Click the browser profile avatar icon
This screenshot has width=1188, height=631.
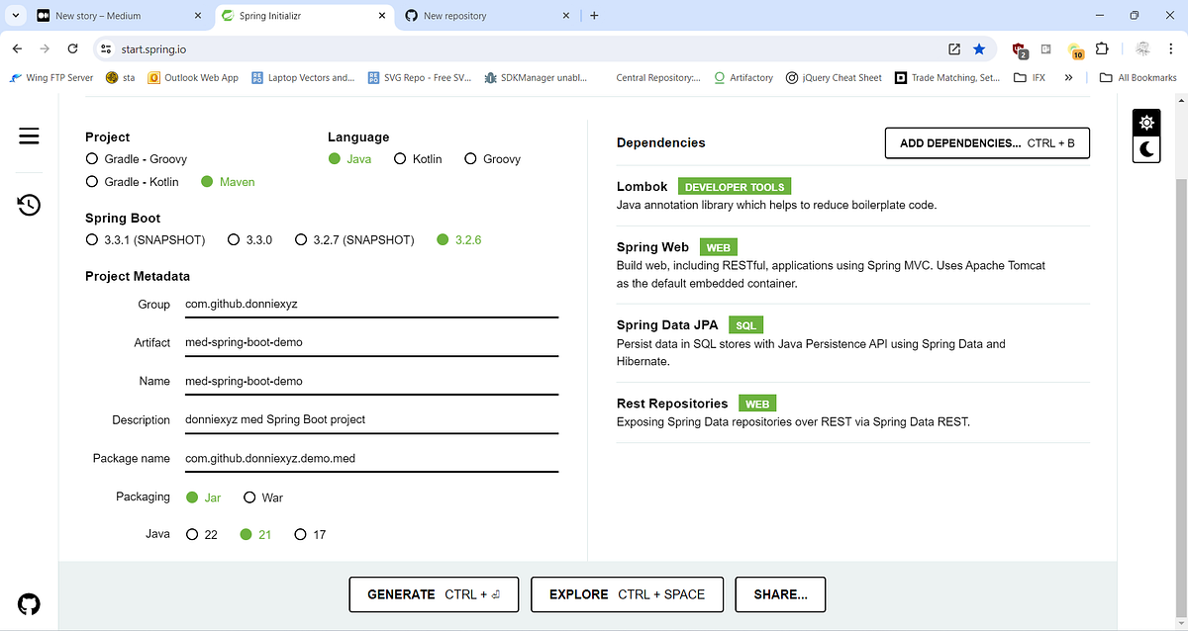pyautogui.click(x=1142, y=47)
